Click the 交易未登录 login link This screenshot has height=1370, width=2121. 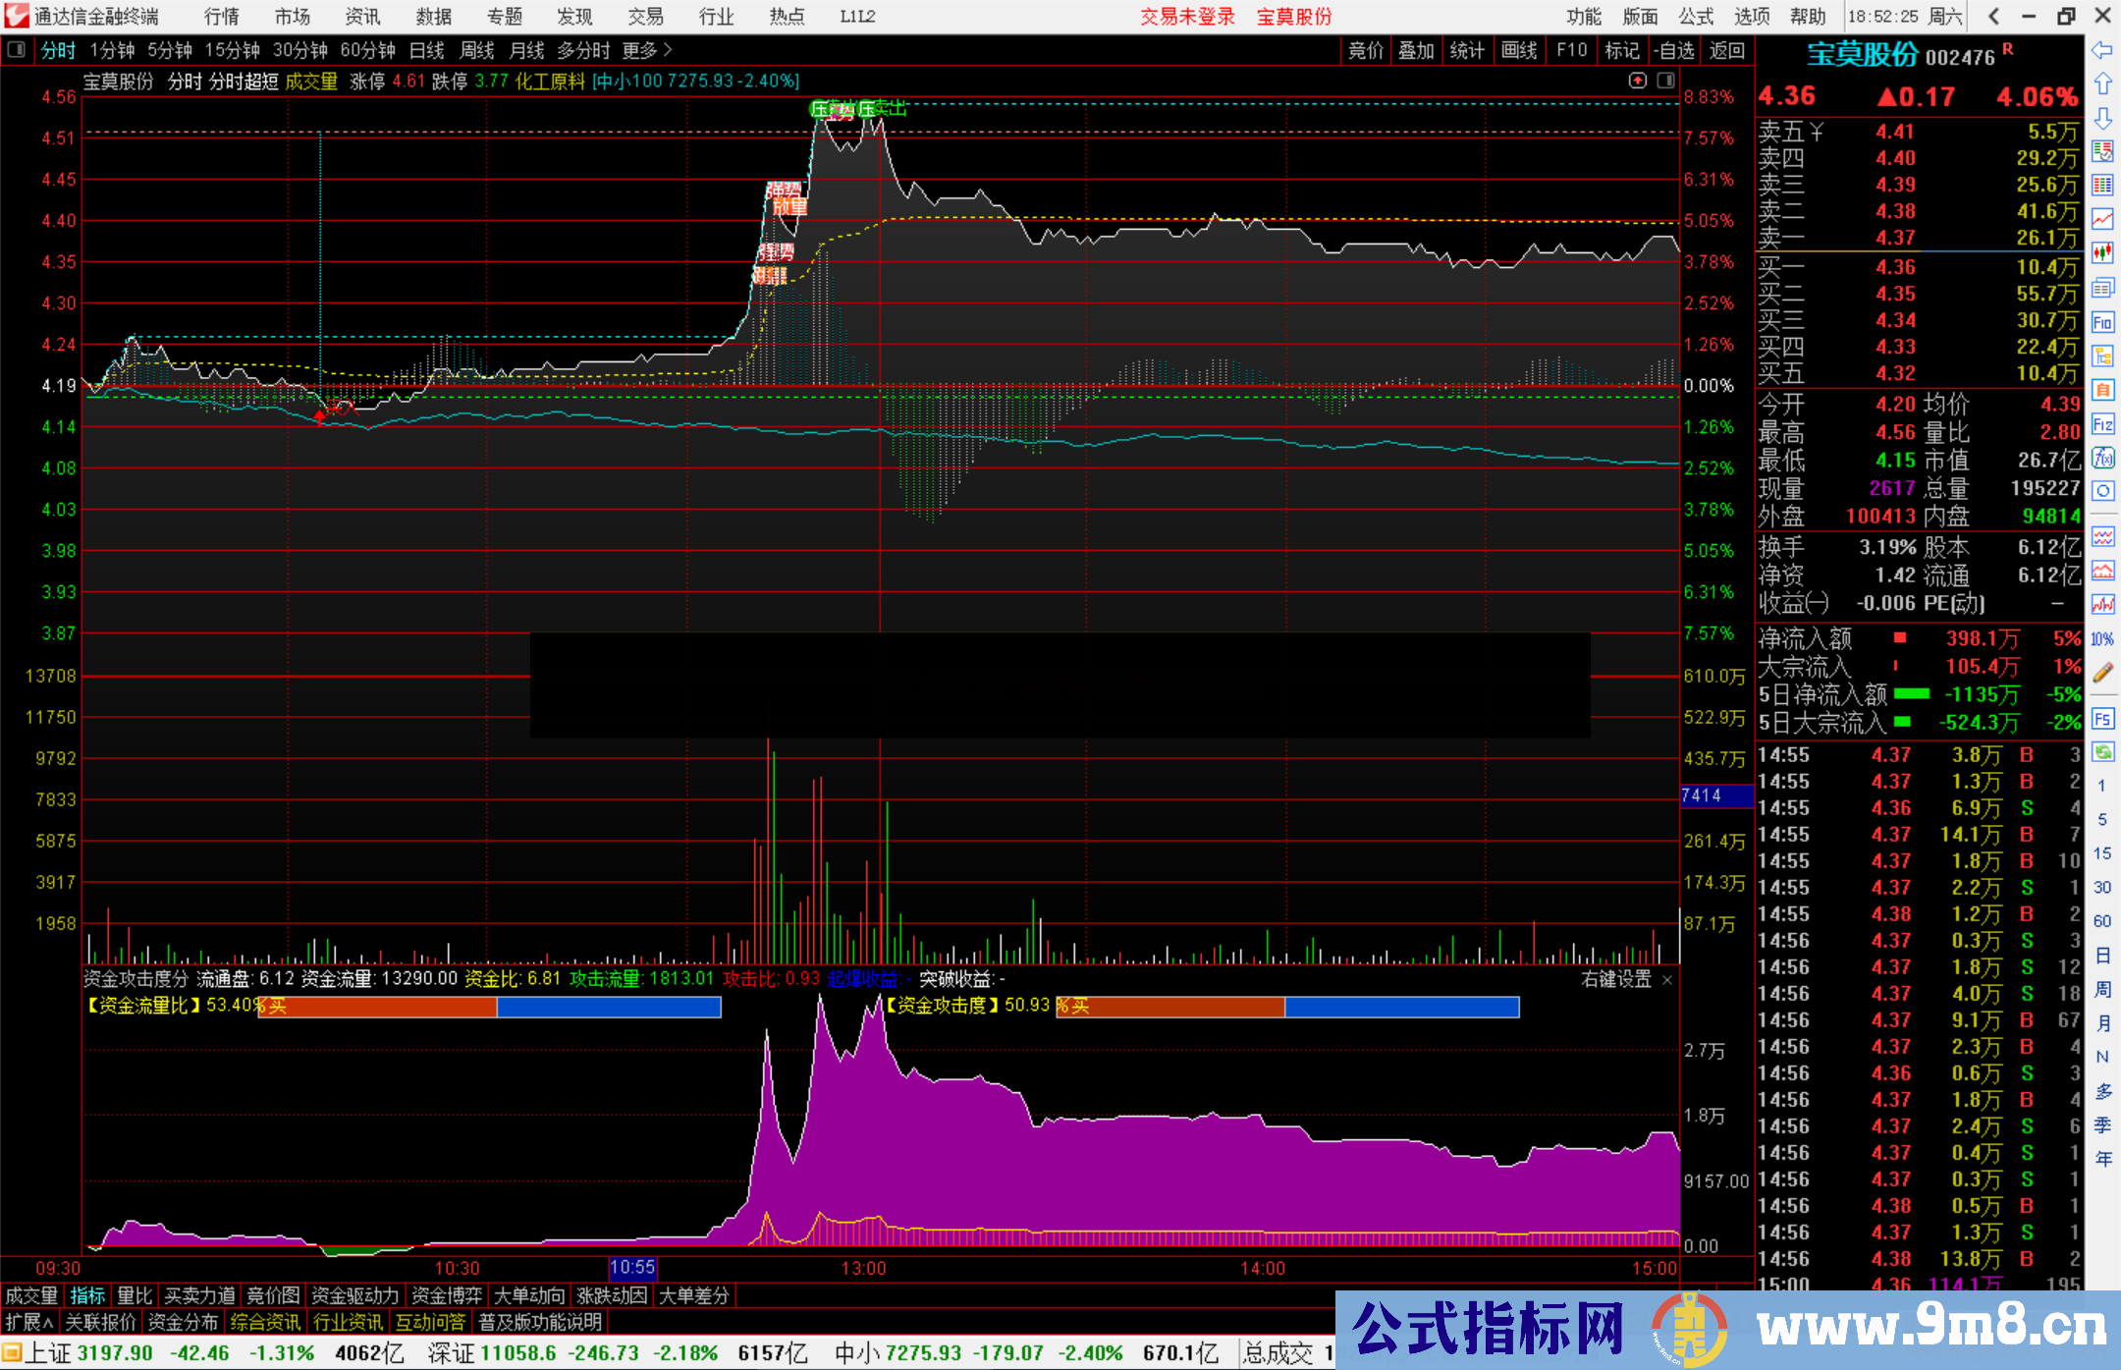[1187, 17]
